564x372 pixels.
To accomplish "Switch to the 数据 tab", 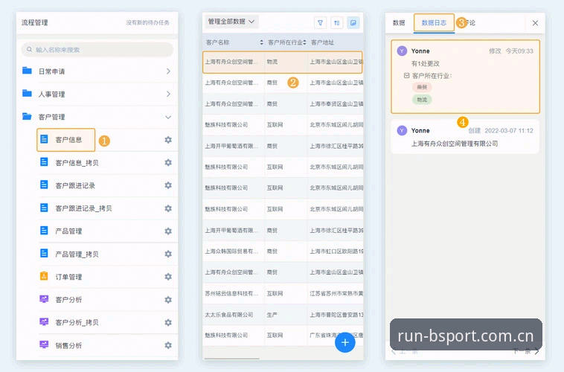I will (399, 22).
